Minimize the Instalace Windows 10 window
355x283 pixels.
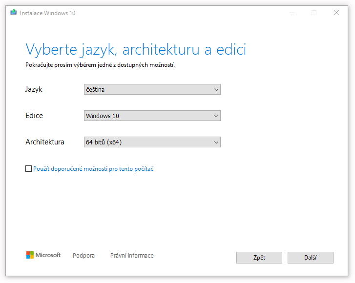click(x=292, y=13)
